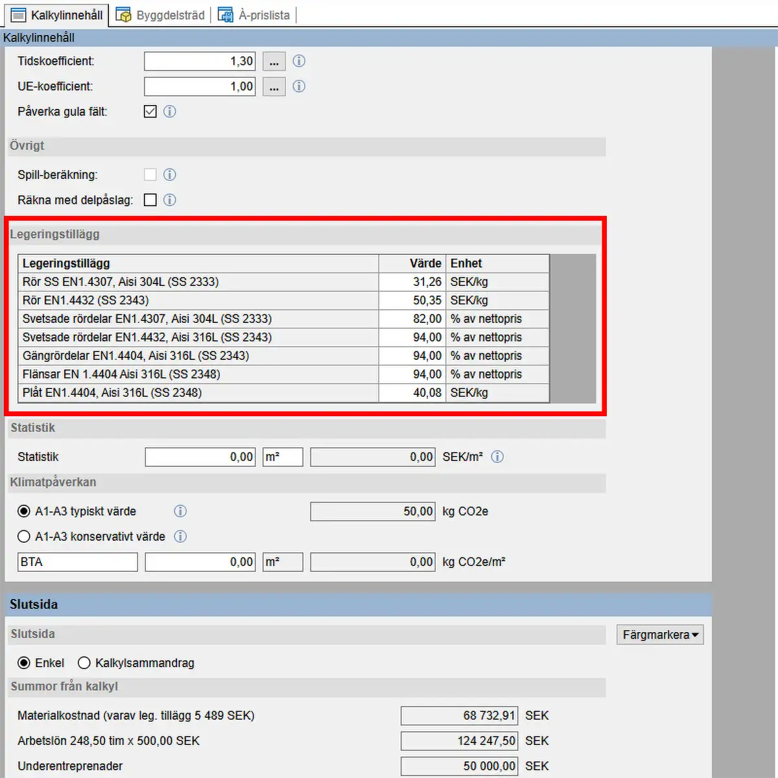
Task: Click info icon next to Tidskoefficient
Action: (299, 61)
